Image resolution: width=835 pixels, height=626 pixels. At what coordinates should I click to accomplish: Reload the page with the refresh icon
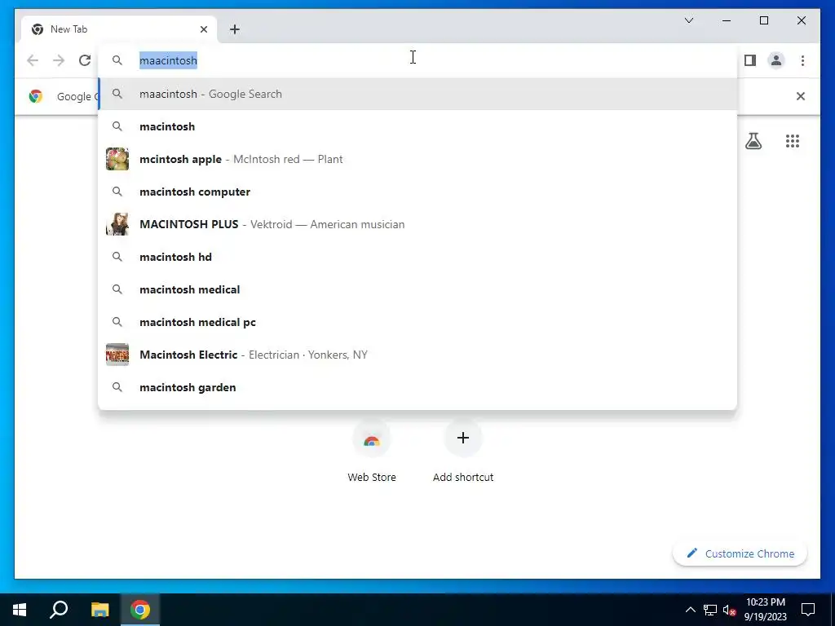coord(85,60)
